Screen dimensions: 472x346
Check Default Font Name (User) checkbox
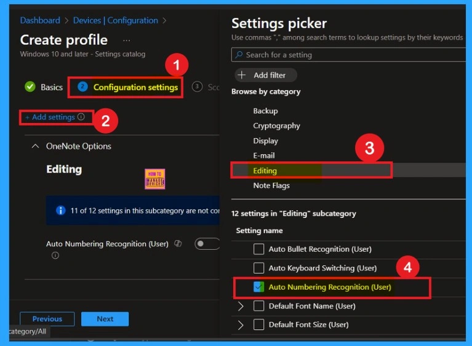point(258,305)
